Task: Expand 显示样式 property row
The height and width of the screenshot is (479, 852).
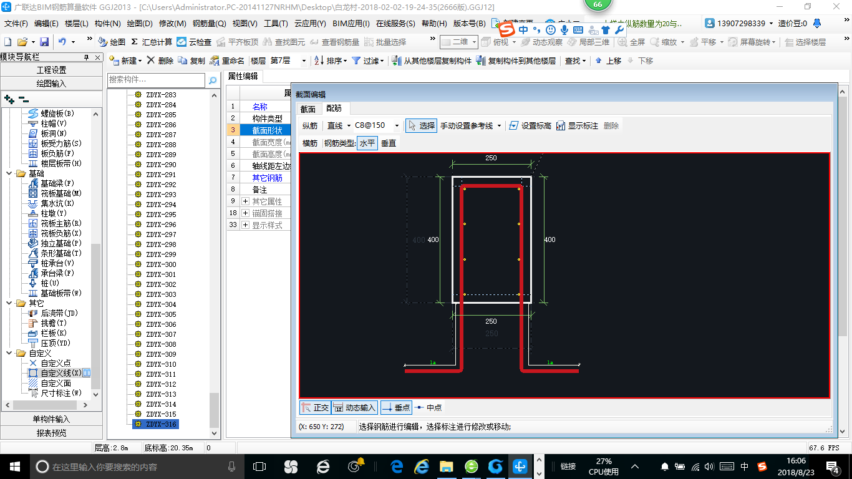Action: [x=245, y=225]
